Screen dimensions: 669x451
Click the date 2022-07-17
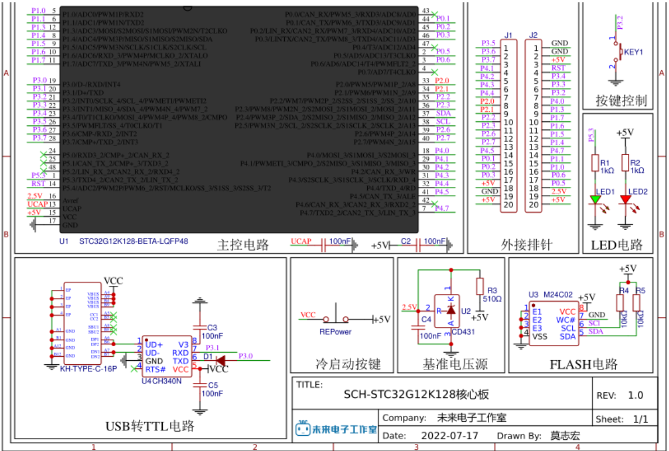(449, 436)
